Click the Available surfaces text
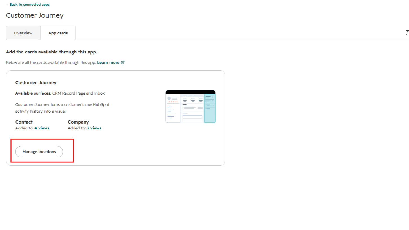Screen dimensions: 409x230 pyautogui.click(x=60, y=93)
